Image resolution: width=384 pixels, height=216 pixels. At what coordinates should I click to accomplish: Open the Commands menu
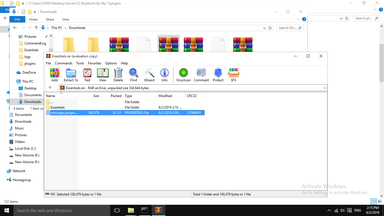tap(64, 63)
